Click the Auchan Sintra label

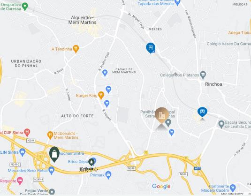[72, 153]
